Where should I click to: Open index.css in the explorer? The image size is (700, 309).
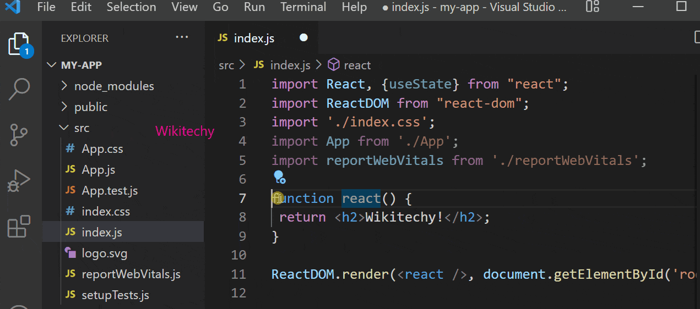pos(106,211)
